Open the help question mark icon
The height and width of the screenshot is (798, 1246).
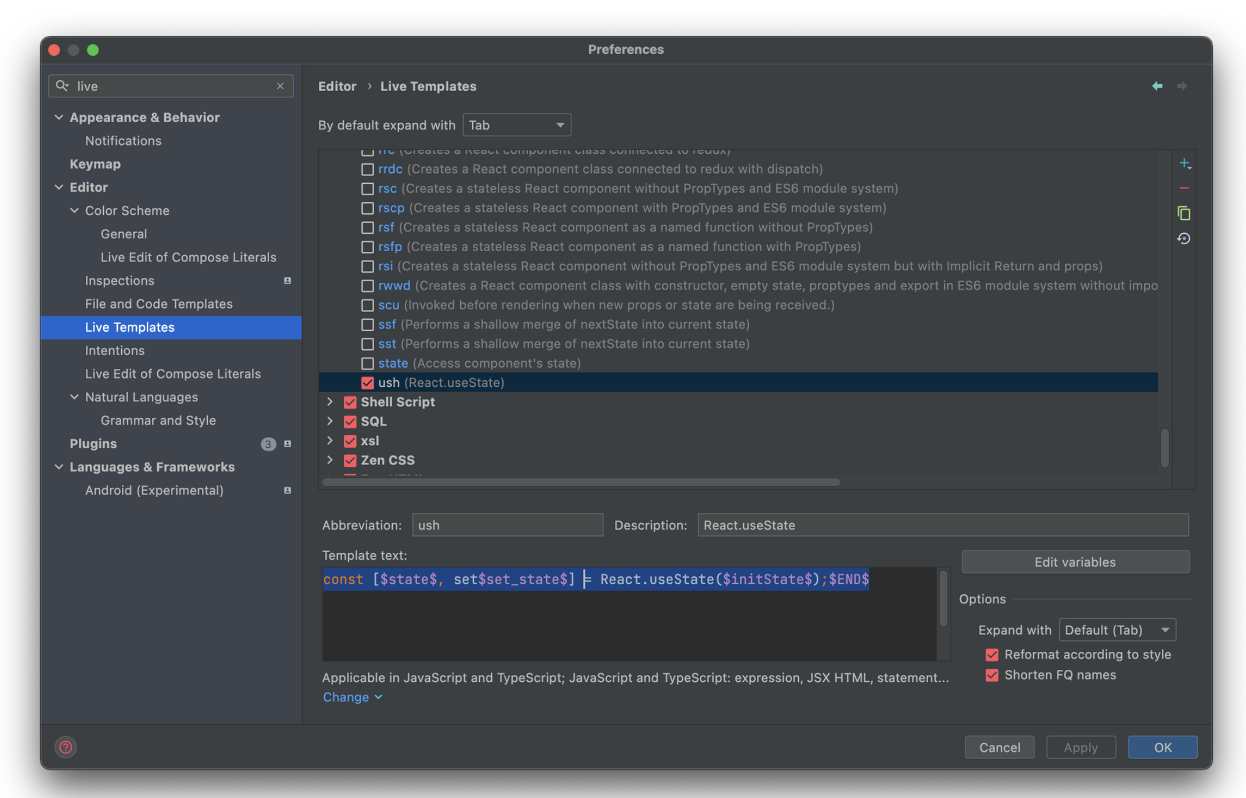tap(66, 747)
